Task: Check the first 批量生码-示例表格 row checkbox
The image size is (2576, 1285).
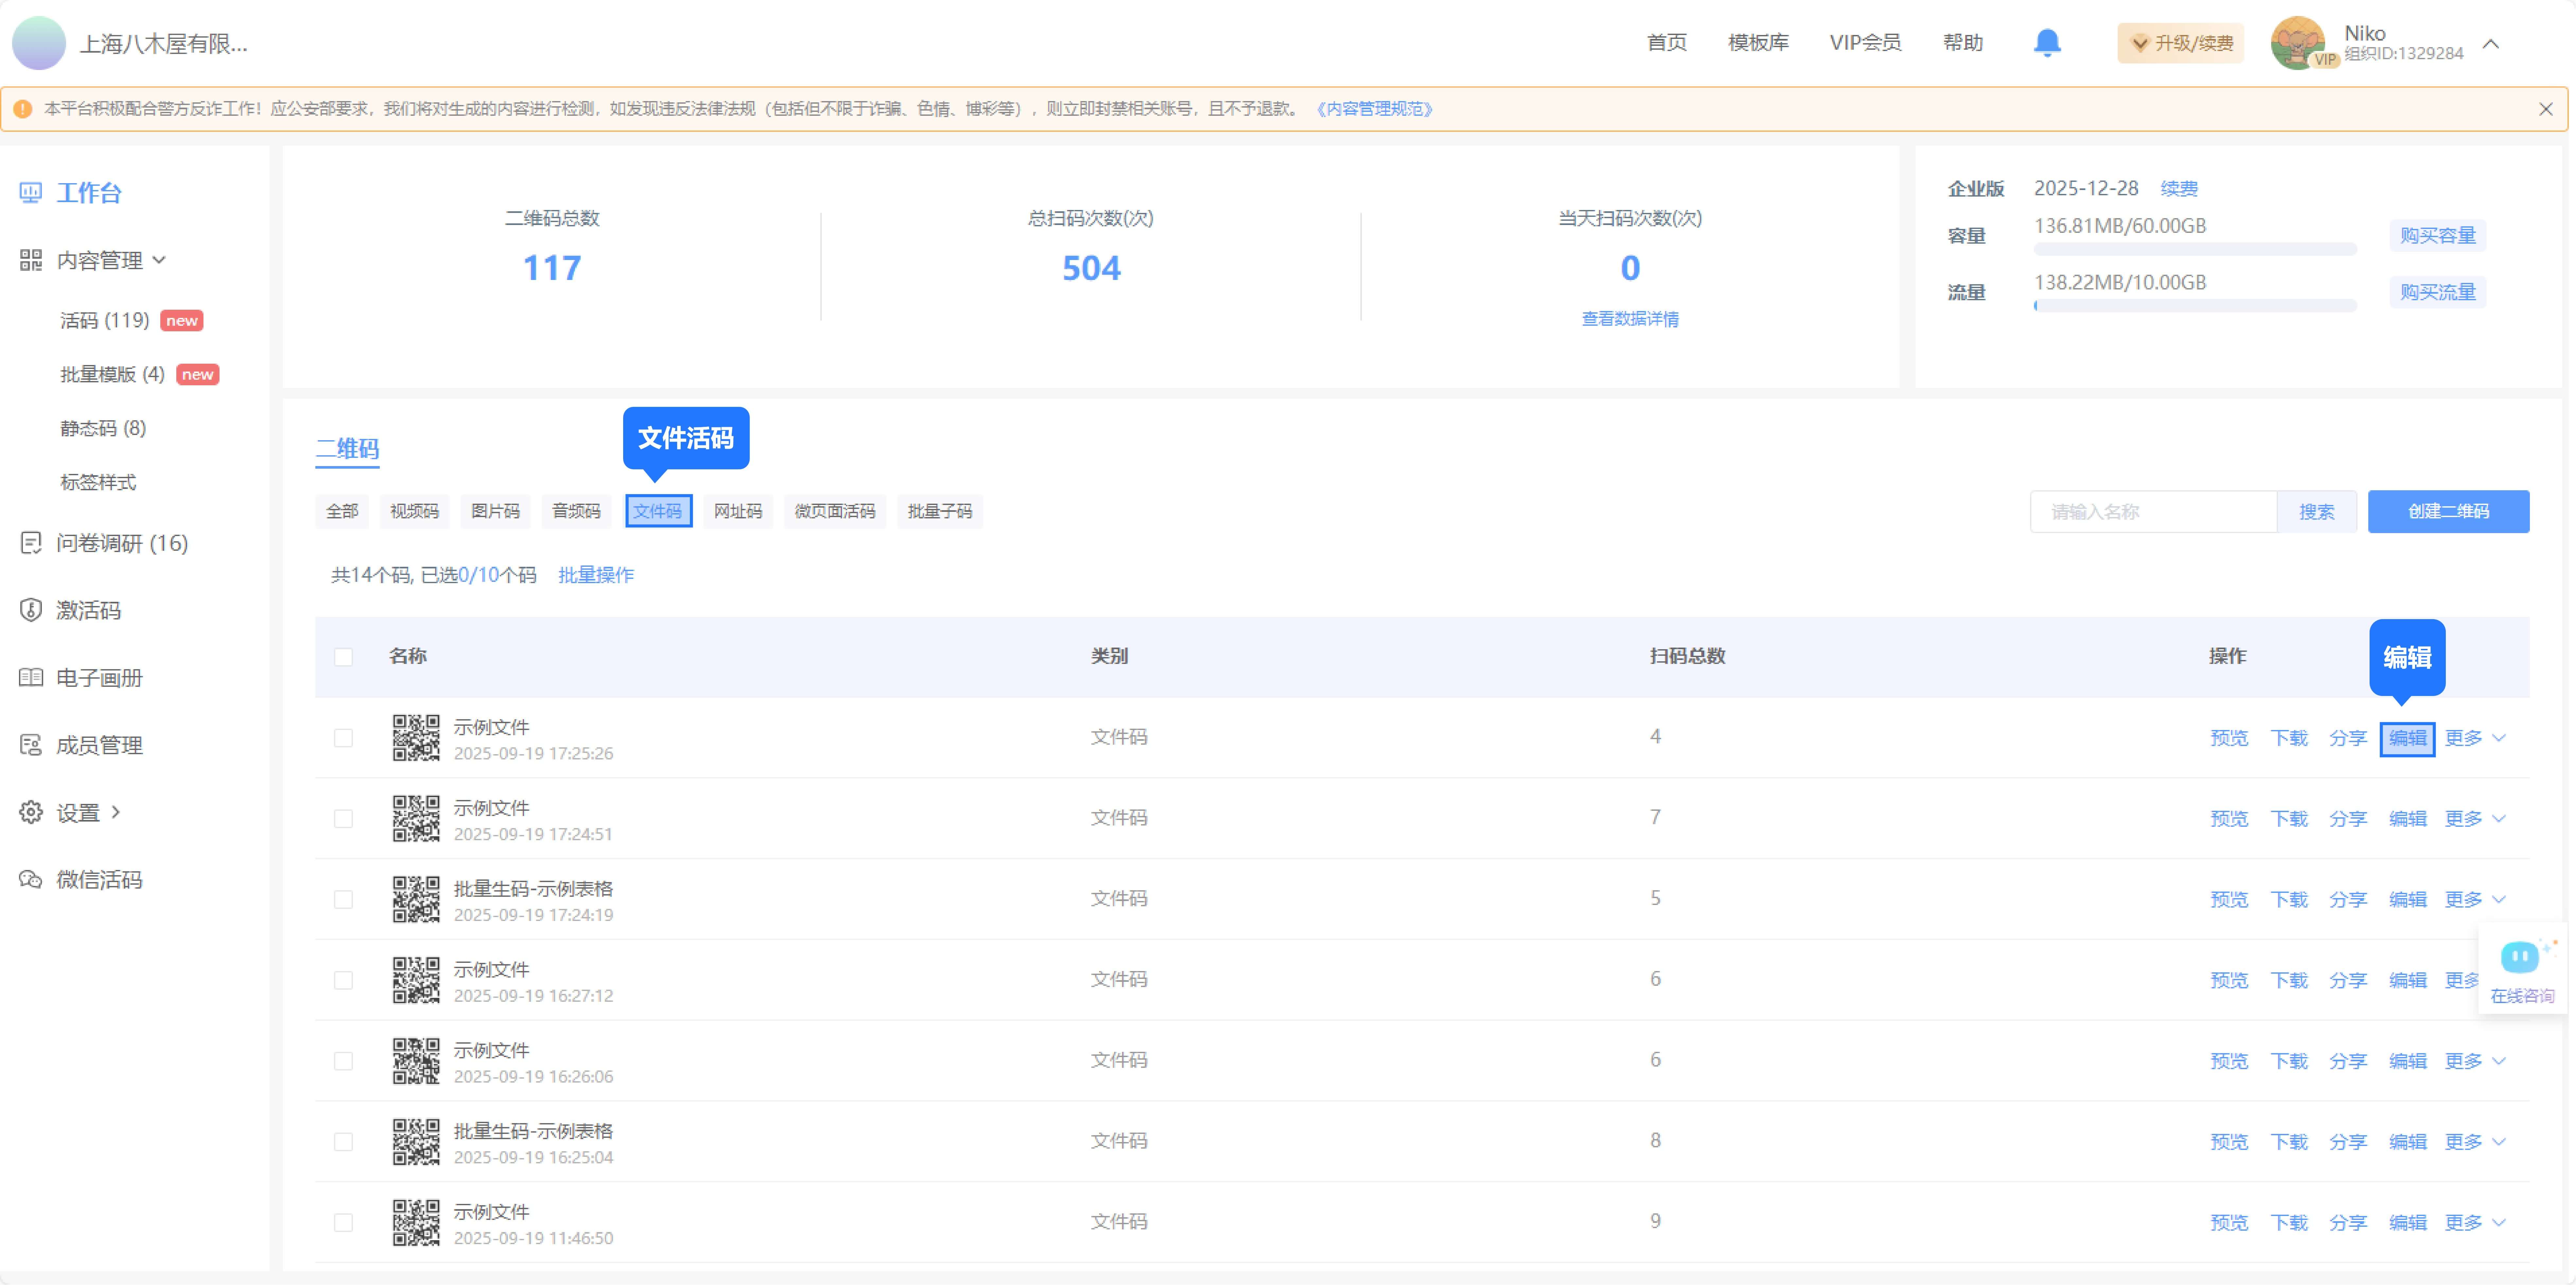Action: coord(343,899)
